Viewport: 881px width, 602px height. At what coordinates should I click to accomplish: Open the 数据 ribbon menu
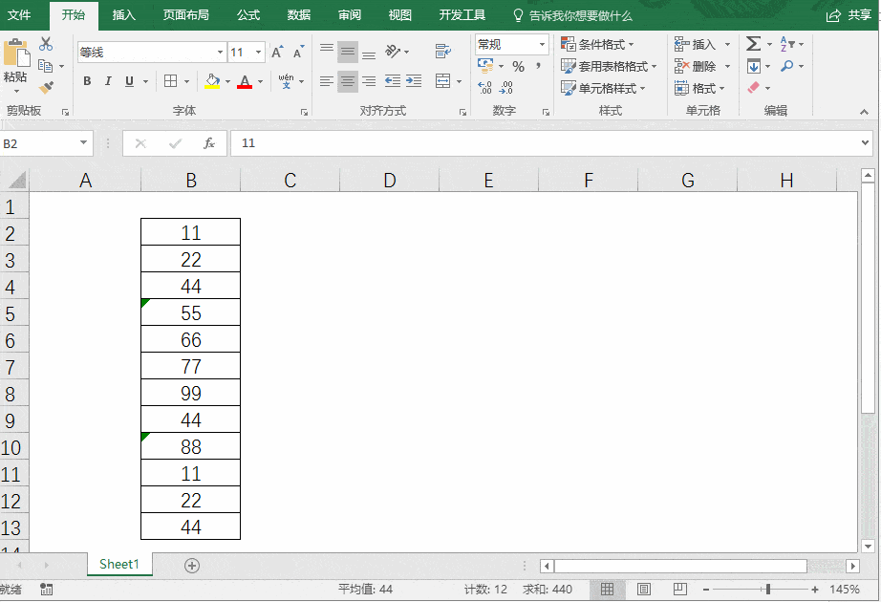pyautogui.click(x=297, y=15)
